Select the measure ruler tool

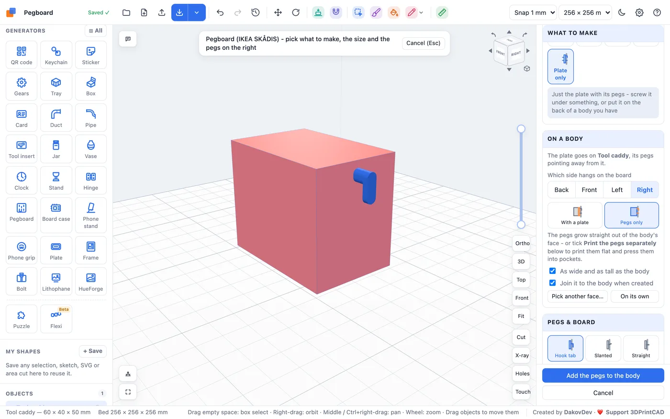click(442, 12)
